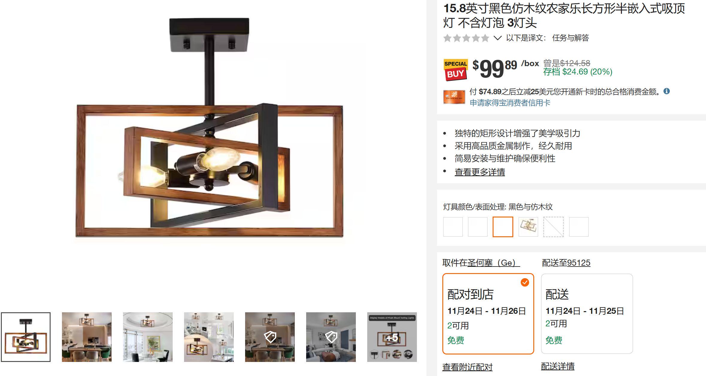
Task: Click the orange checkmark on pickup card
Action: [525, 282]
